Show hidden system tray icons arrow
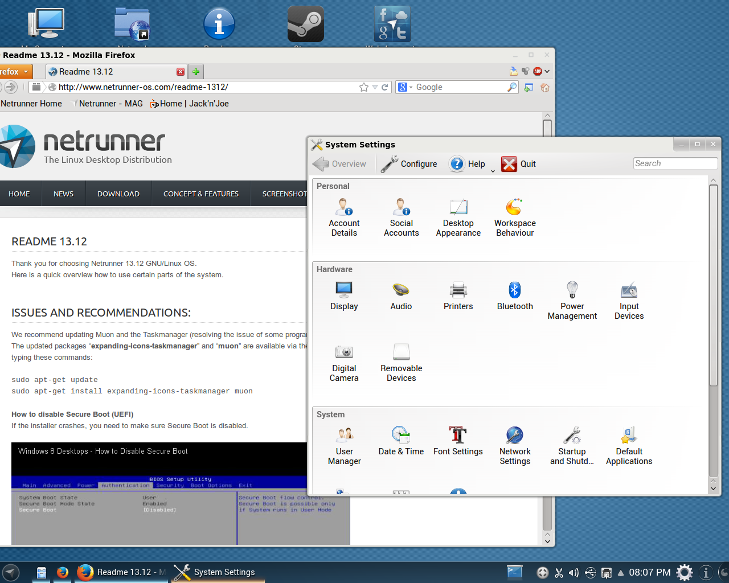The image size is (729, 583). point(621,573)
